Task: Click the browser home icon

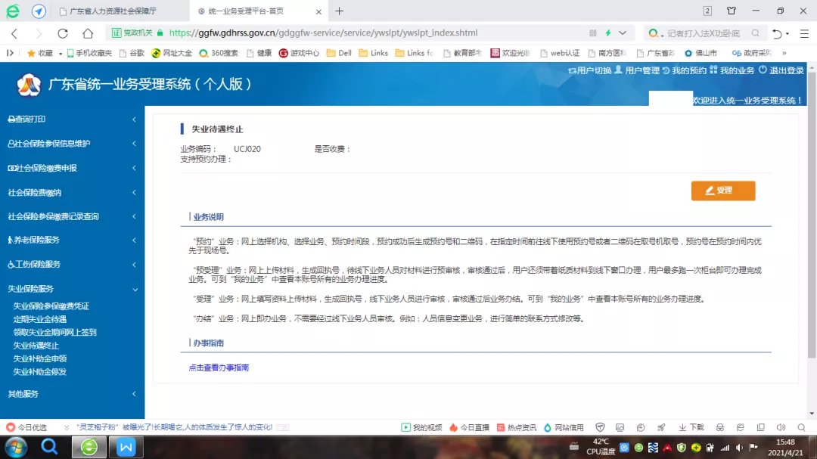Action: click(88, 33)
